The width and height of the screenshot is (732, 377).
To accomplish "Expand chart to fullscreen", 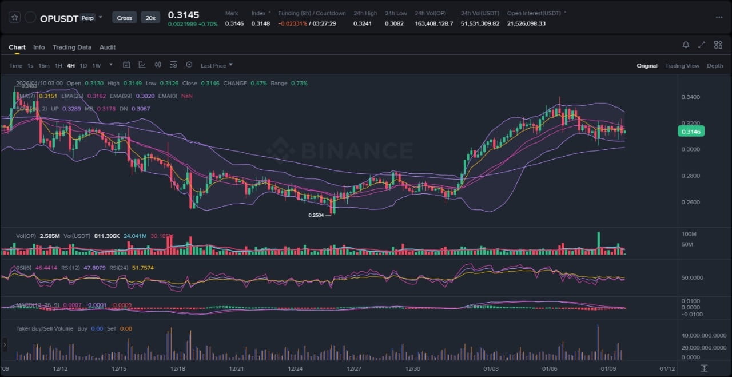I will tap(702, 45).
